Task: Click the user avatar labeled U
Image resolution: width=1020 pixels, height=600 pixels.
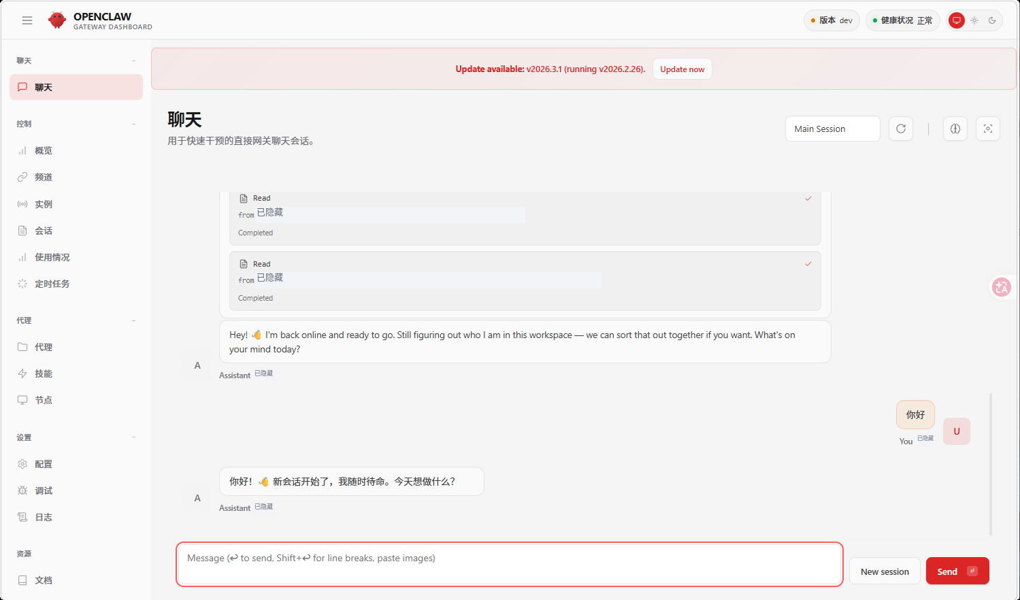Action: [x=957, y=431]
